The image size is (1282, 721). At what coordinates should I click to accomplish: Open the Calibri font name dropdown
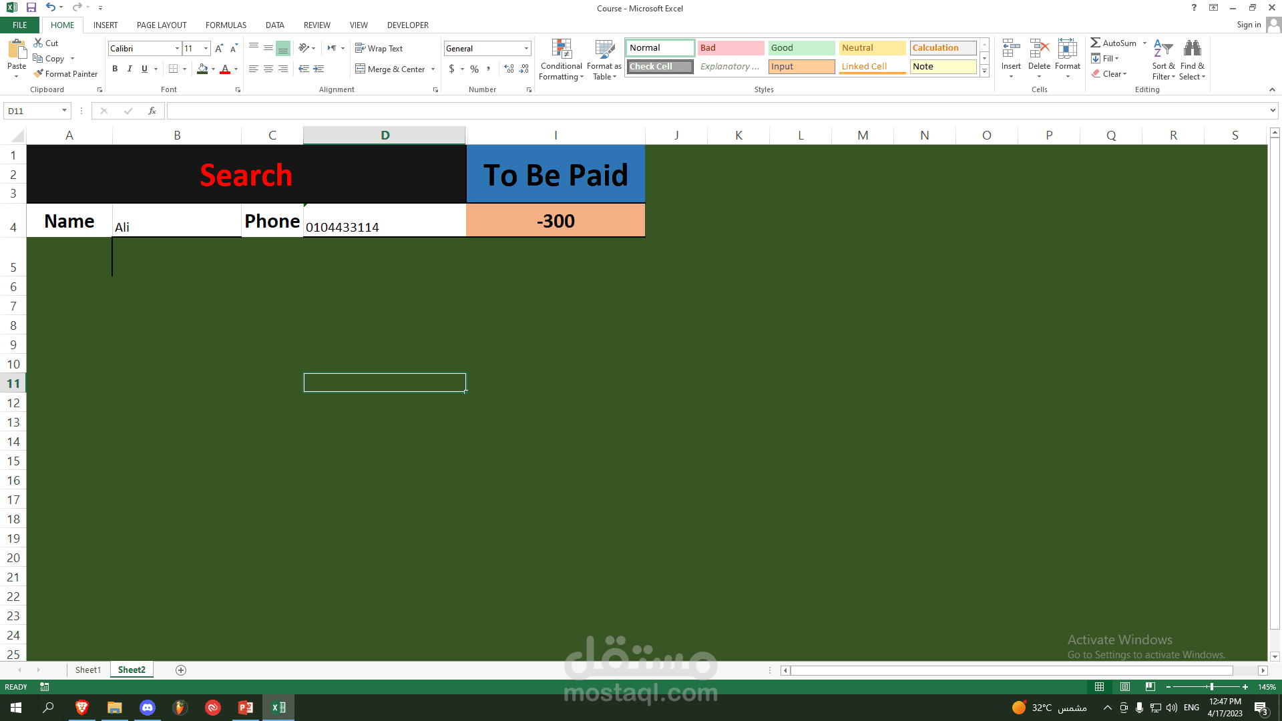pyautogui.click(x=177, y=49)
